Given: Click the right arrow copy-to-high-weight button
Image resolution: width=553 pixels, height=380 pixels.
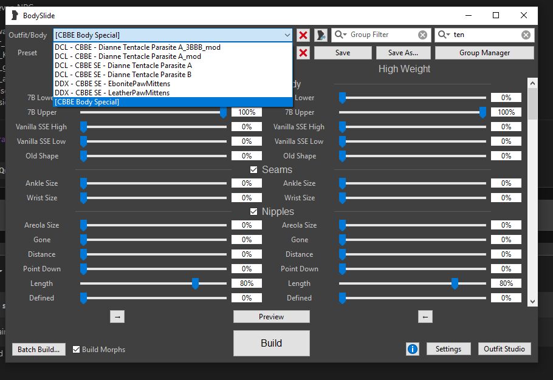Looking at the screenshot, I should (x=117, y=317).
